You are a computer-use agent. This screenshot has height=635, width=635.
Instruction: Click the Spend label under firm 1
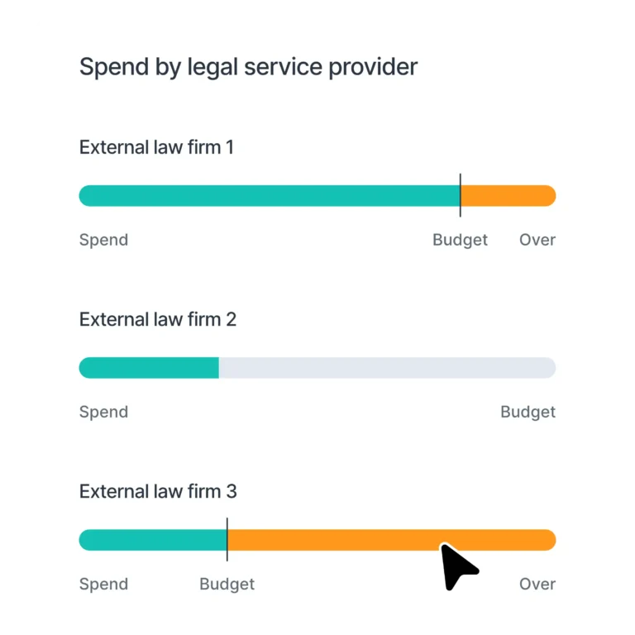103,240
